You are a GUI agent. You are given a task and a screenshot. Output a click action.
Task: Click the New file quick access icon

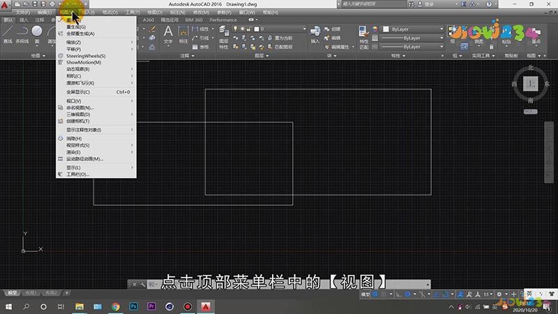(17, 4)
